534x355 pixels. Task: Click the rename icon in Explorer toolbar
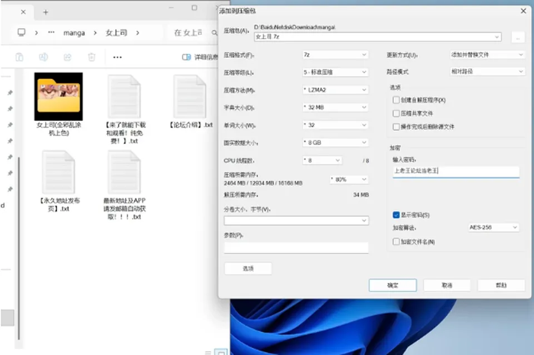coord(43,57)
